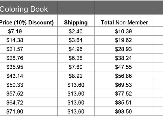Select the $4.96 shipping cell
The height and width of the screenshot is (117, 163).
point(76,49)
